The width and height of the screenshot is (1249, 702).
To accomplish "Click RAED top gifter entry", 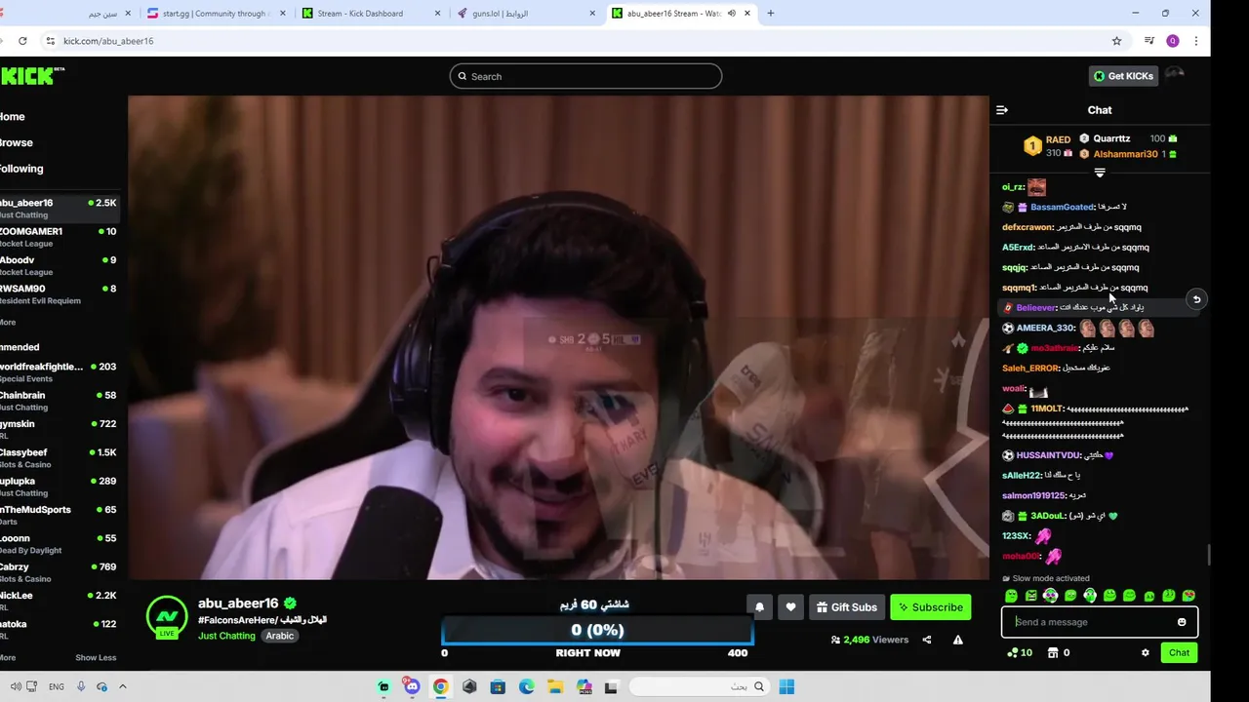I will click(x=1048, y=146).
